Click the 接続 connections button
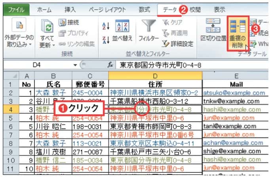 coord(69,23)
